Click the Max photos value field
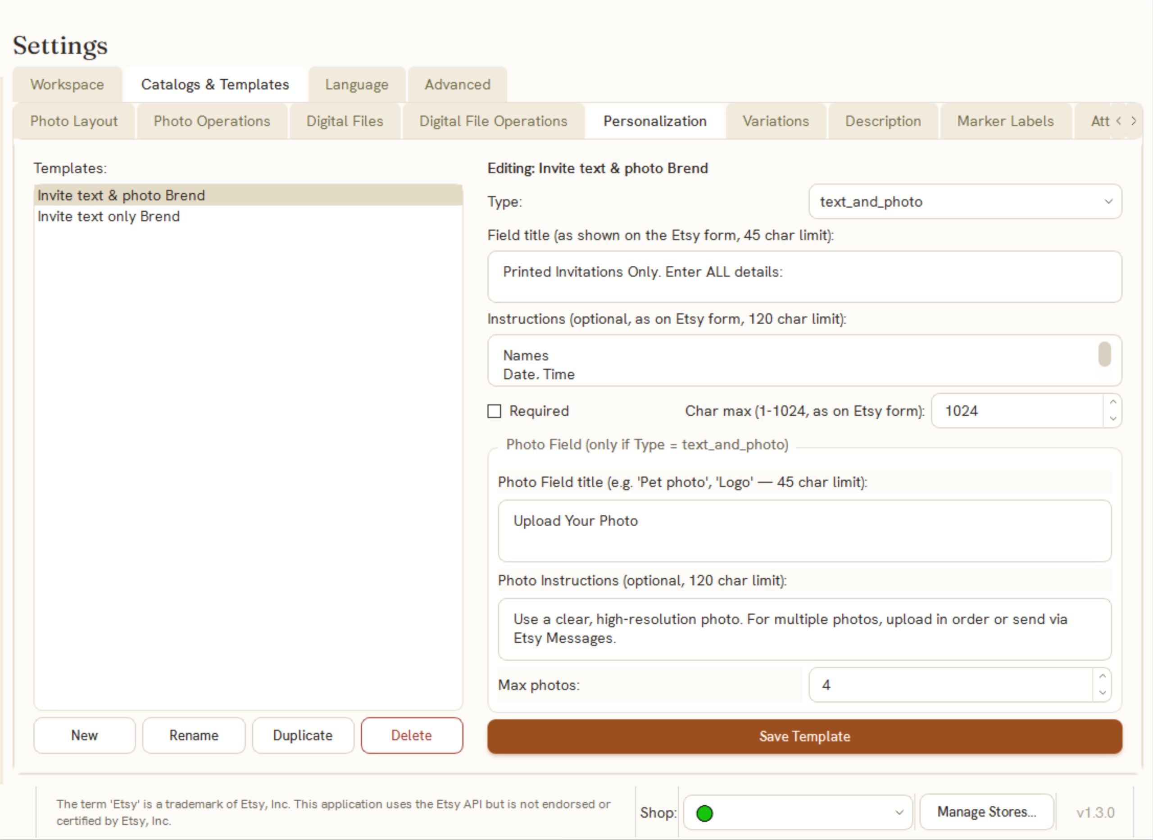 (951, 685)
